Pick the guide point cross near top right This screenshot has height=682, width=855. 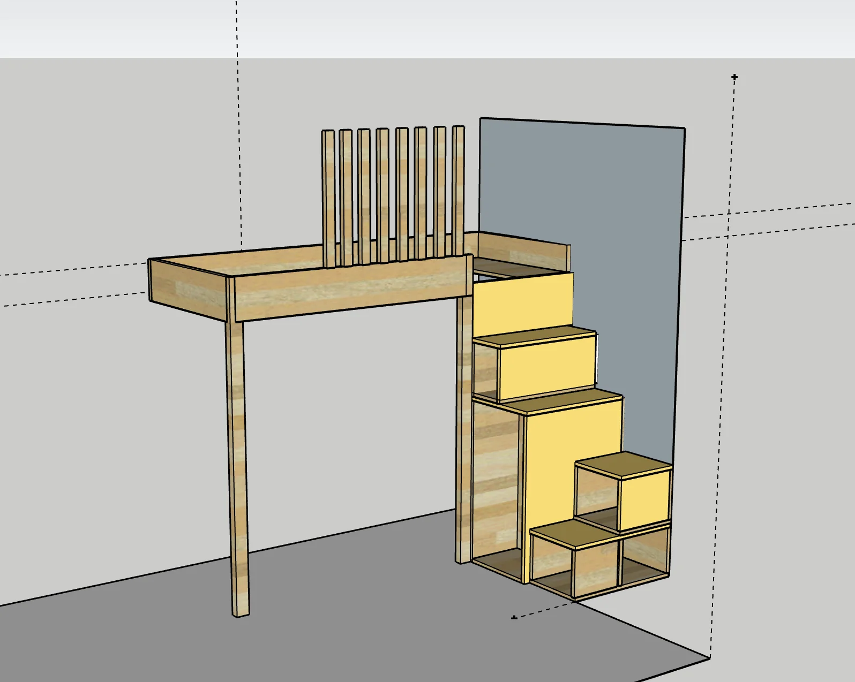(734, 78)
